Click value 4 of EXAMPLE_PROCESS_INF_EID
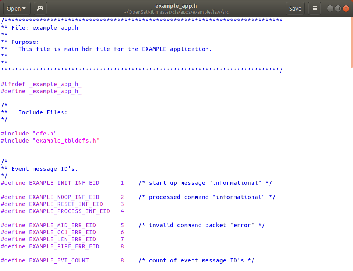The image size is (353, 271). 122,211
